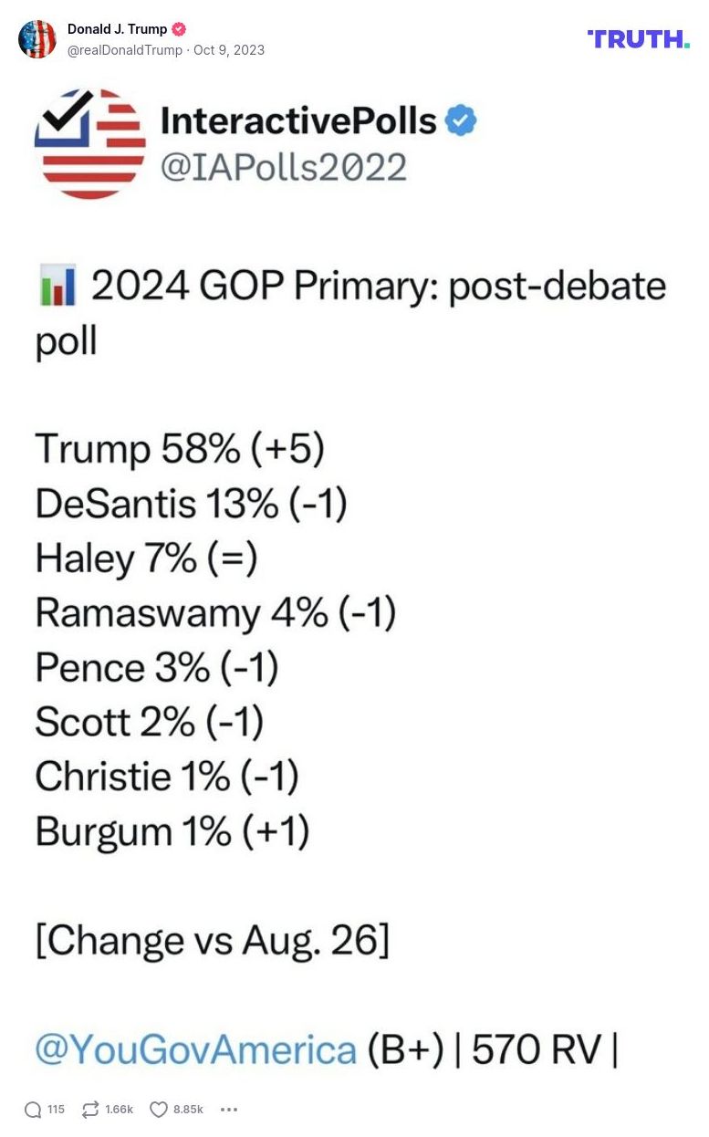Open the Donald J. Trump display name
Viewport: 709px width, 1137px height.
(x=117, y=29)
